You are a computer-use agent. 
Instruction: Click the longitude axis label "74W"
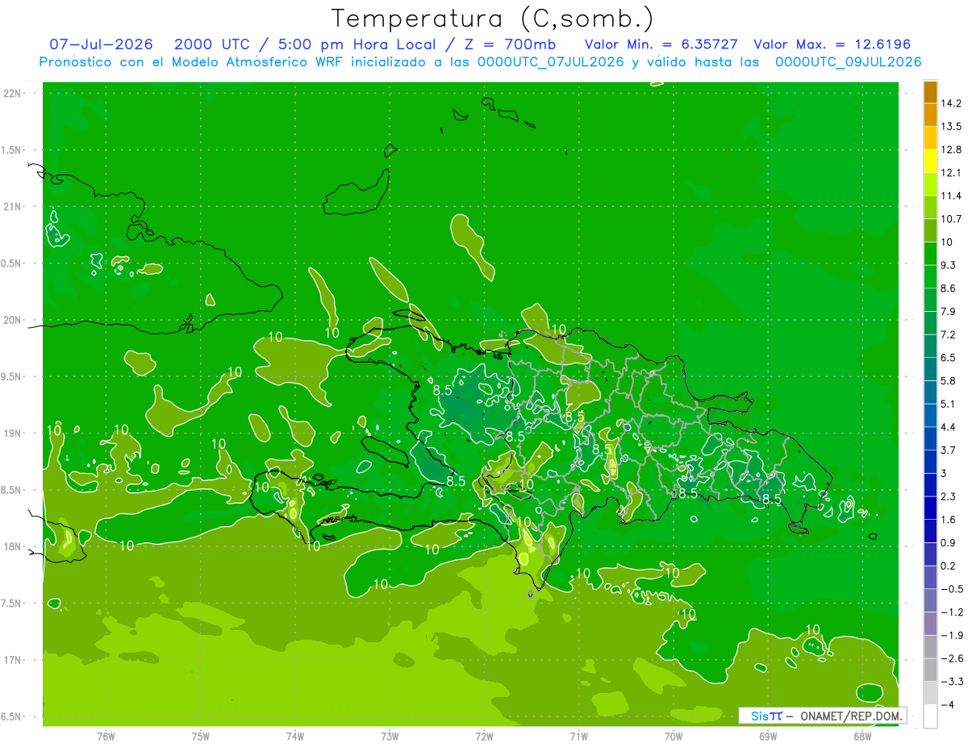click(x=295, y=737)
